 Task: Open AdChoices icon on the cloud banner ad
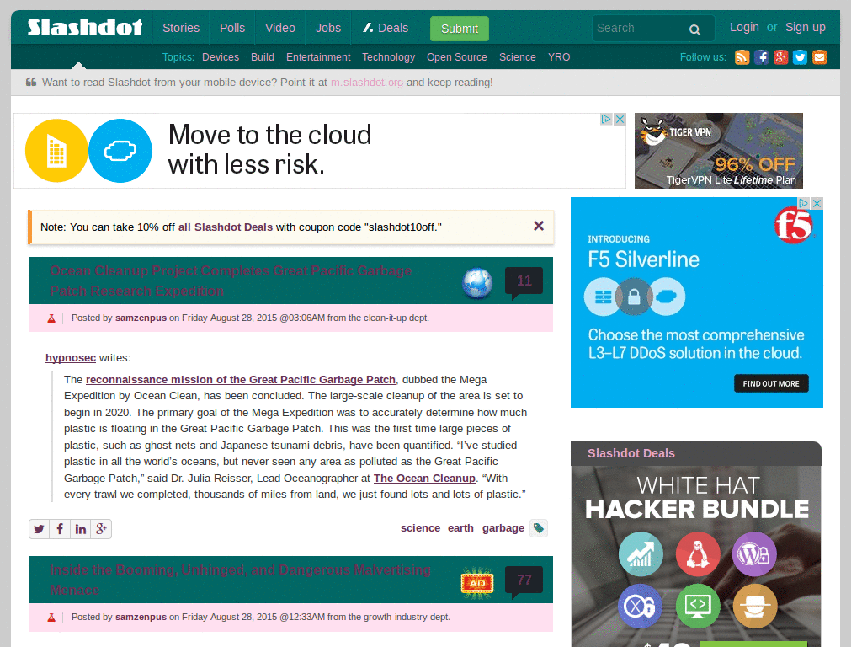[606, 119]
